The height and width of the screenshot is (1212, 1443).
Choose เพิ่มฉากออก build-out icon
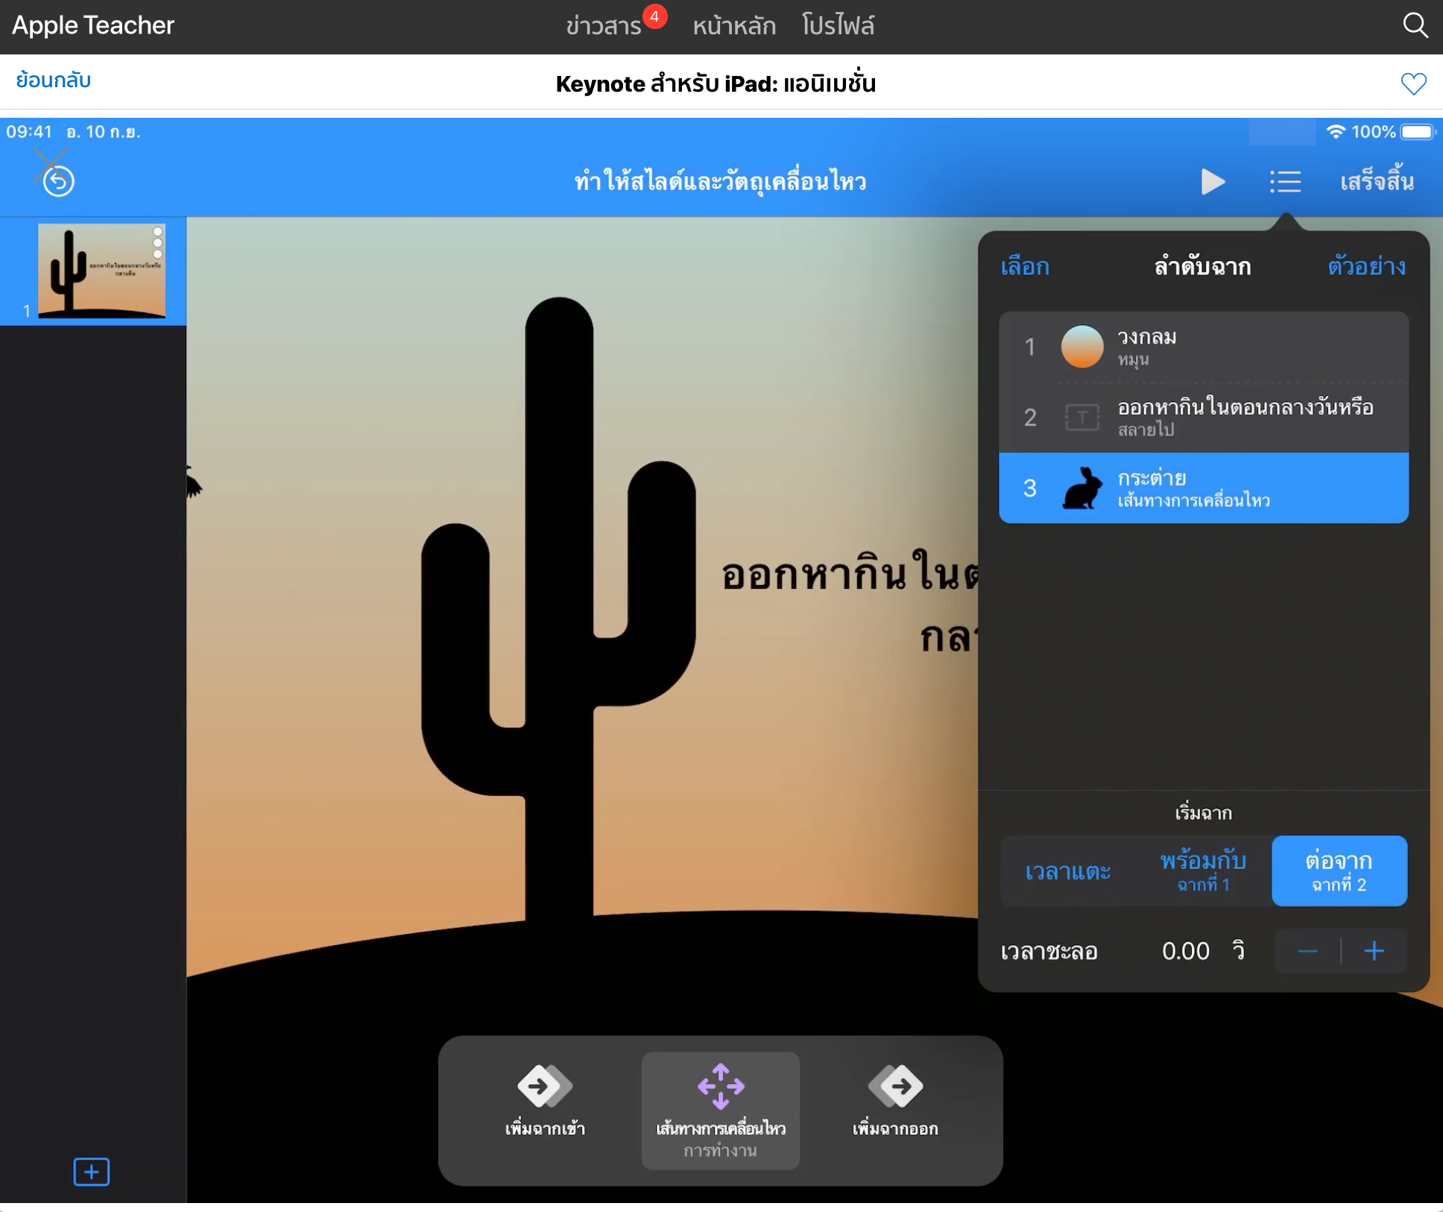895,1102
